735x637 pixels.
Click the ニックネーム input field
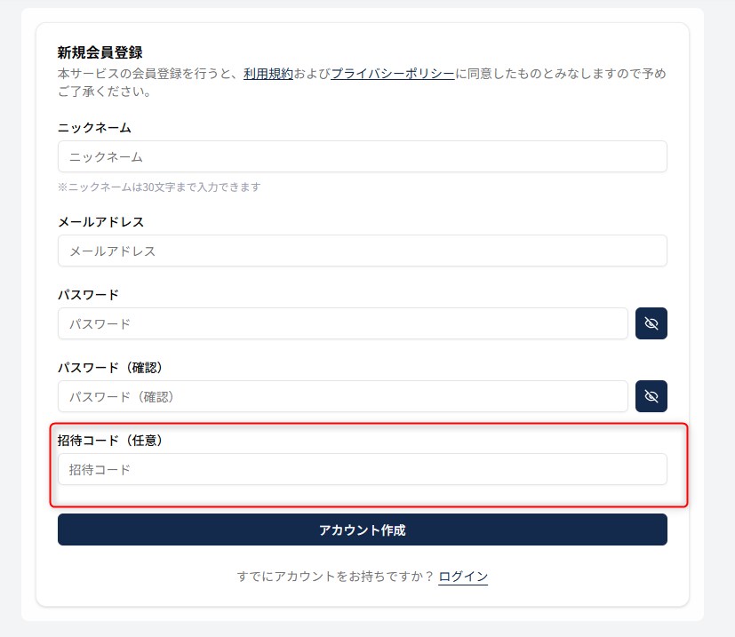coord(362,156)
